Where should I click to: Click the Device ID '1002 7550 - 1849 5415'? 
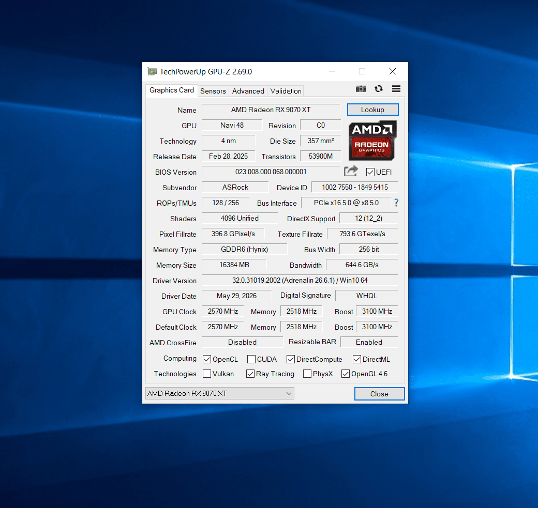coord(355,187)
